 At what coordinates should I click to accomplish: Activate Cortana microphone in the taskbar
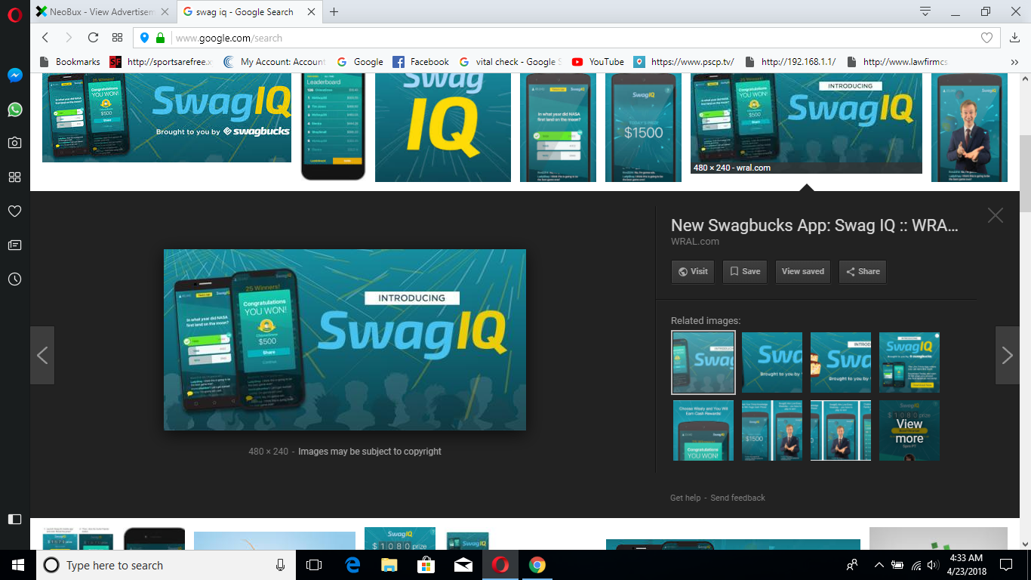tap(281, 565)
